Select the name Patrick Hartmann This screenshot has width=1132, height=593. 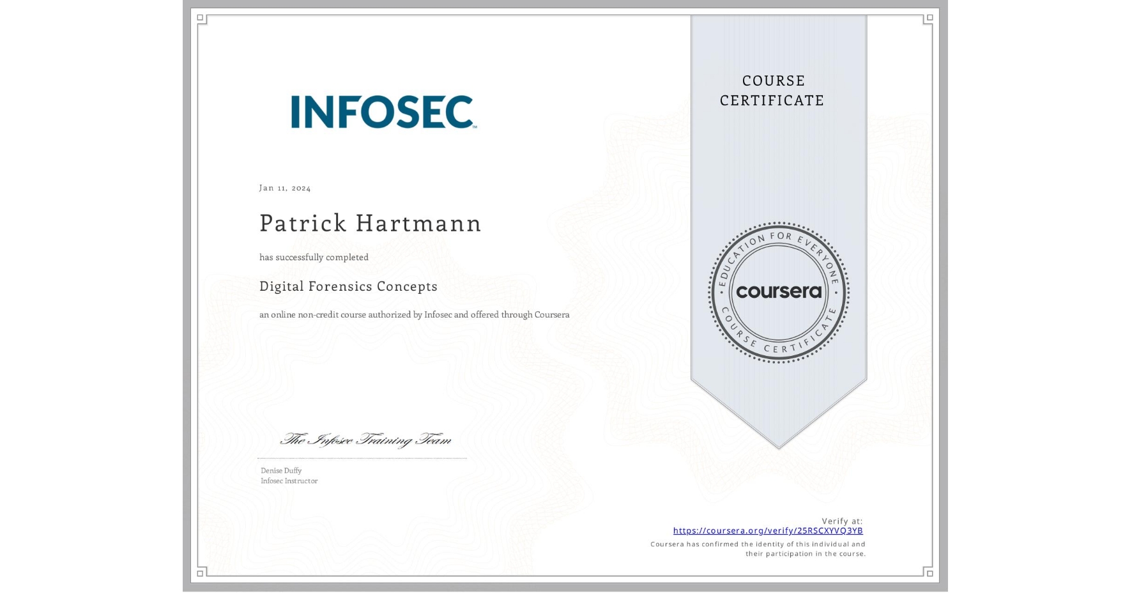point(371,224)
